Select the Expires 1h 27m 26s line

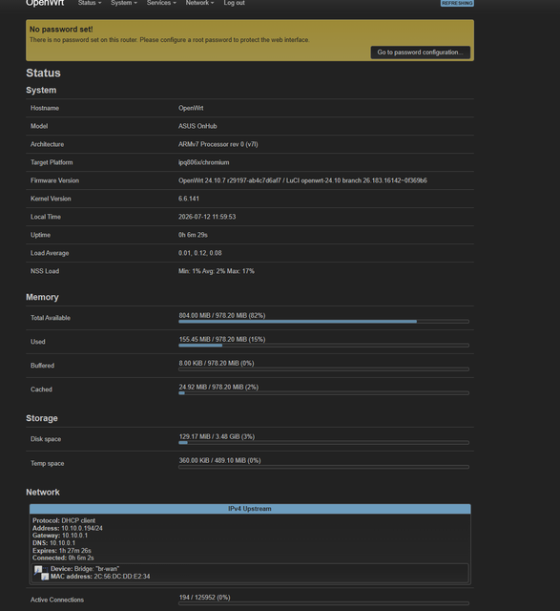(61, 551)
